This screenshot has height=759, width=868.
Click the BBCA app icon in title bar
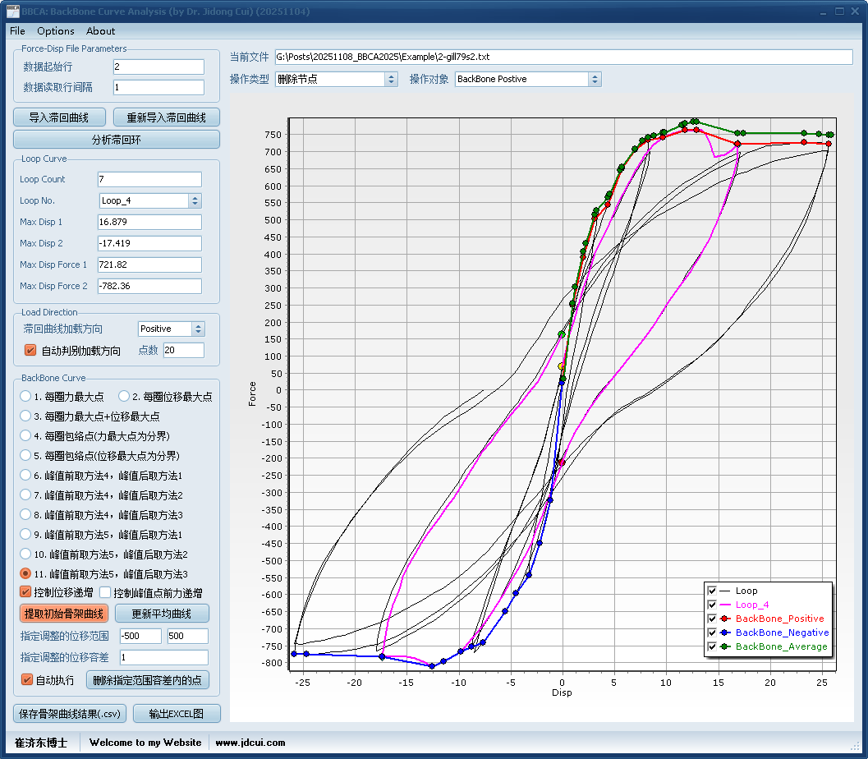(x=14, y=11)
